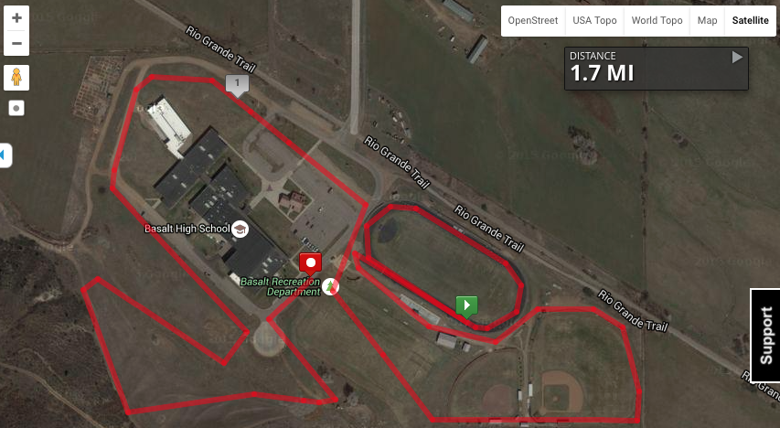Select the World Topo layer
The height and width of the screenshot is (428, 780).
(657, 20)
